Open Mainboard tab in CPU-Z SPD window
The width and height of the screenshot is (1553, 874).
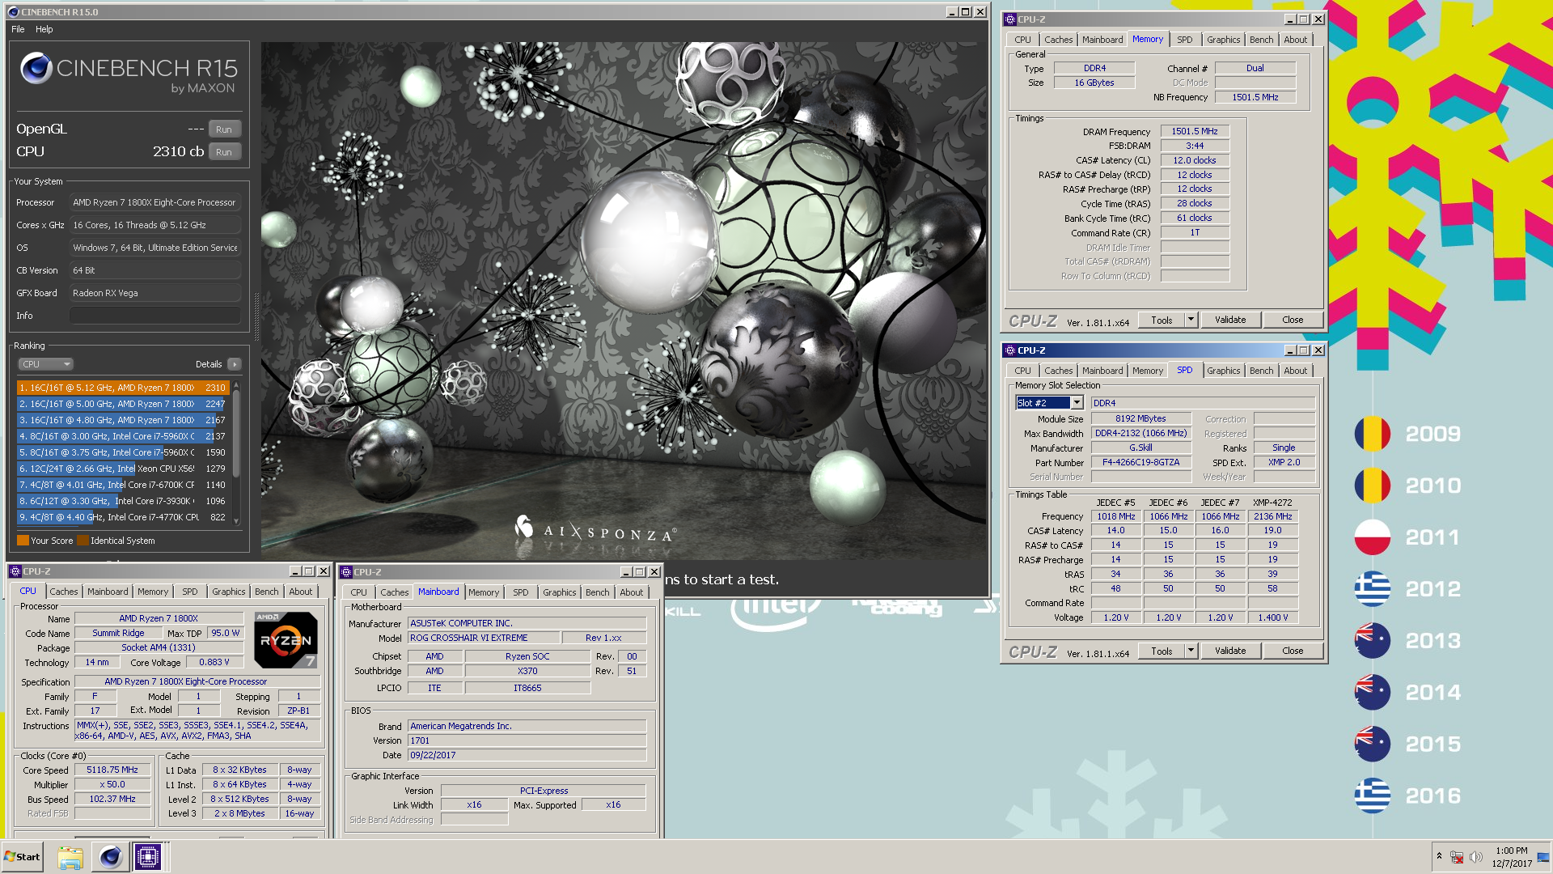pos(1102,371)
